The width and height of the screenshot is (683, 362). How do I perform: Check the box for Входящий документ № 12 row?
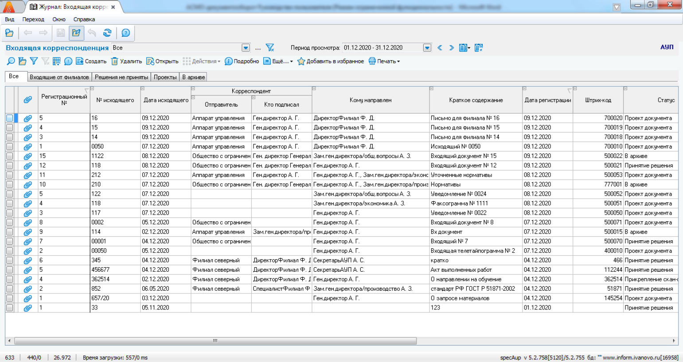9,166
